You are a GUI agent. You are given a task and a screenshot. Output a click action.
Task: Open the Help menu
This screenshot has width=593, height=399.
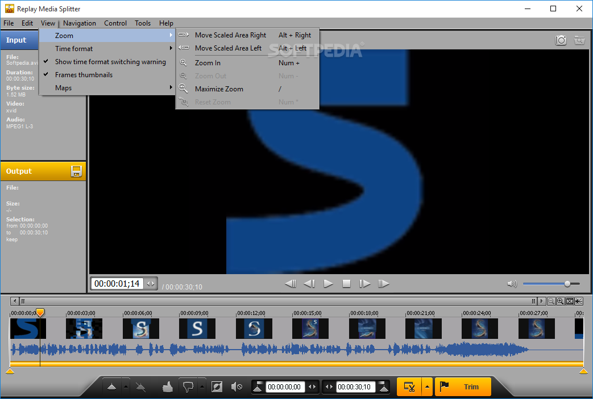tap(166, 23)
